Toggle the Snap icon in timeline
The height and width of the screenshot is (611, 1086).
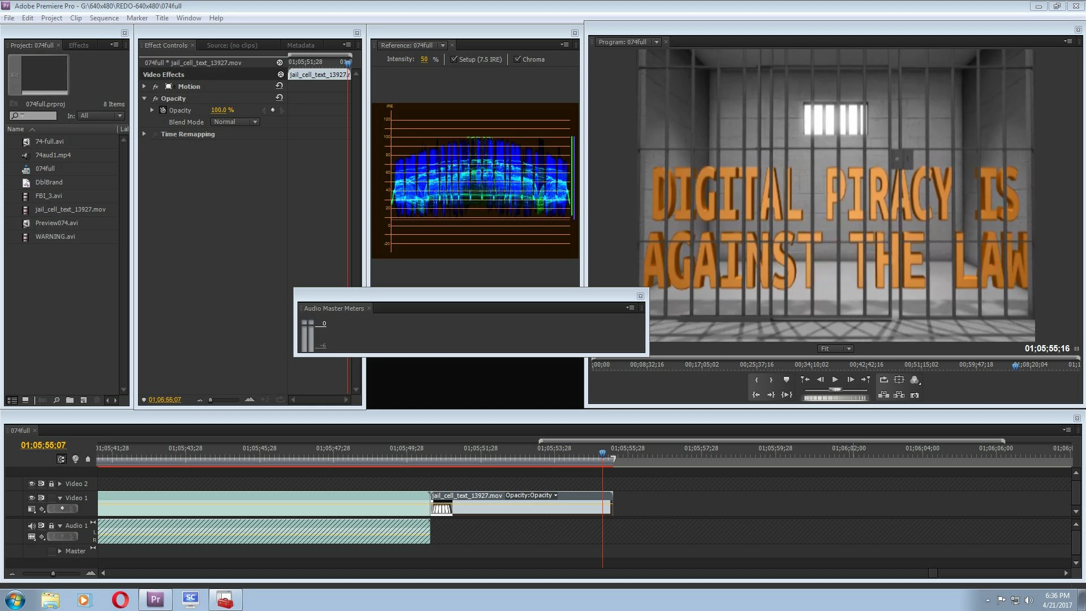click(x=62, y=459)
